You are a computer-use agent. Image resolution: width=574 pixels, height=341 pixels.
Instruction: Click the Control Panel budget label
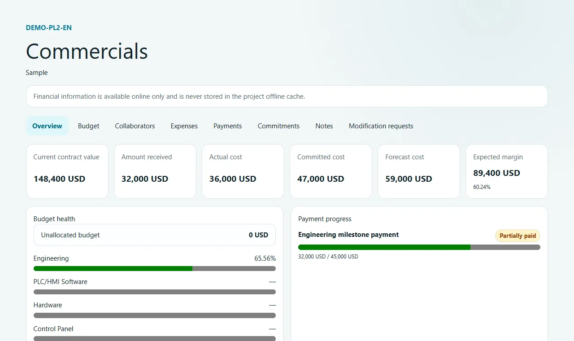[53, 329]
